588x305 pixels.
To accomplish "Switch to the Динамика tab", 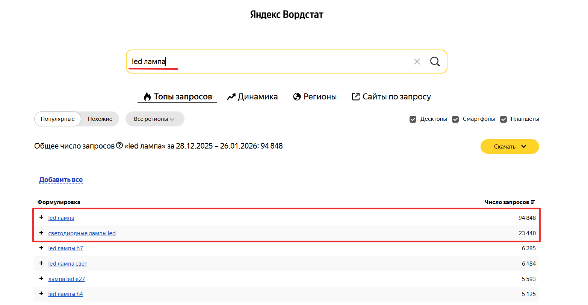I will pos(252,97).
